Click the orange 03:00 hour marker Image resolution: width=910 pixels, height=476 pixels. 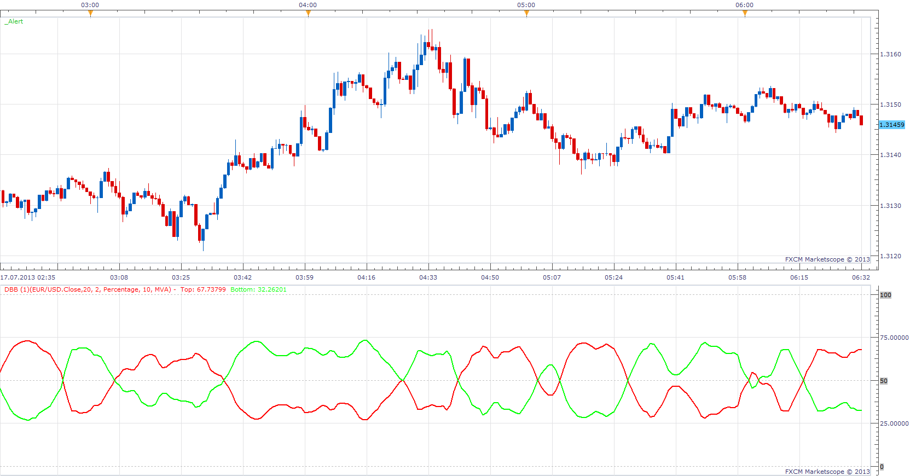90,13
